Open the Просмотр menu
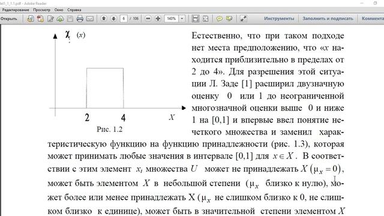Viewport: 384px width, 216px height. tap(41, 10)
